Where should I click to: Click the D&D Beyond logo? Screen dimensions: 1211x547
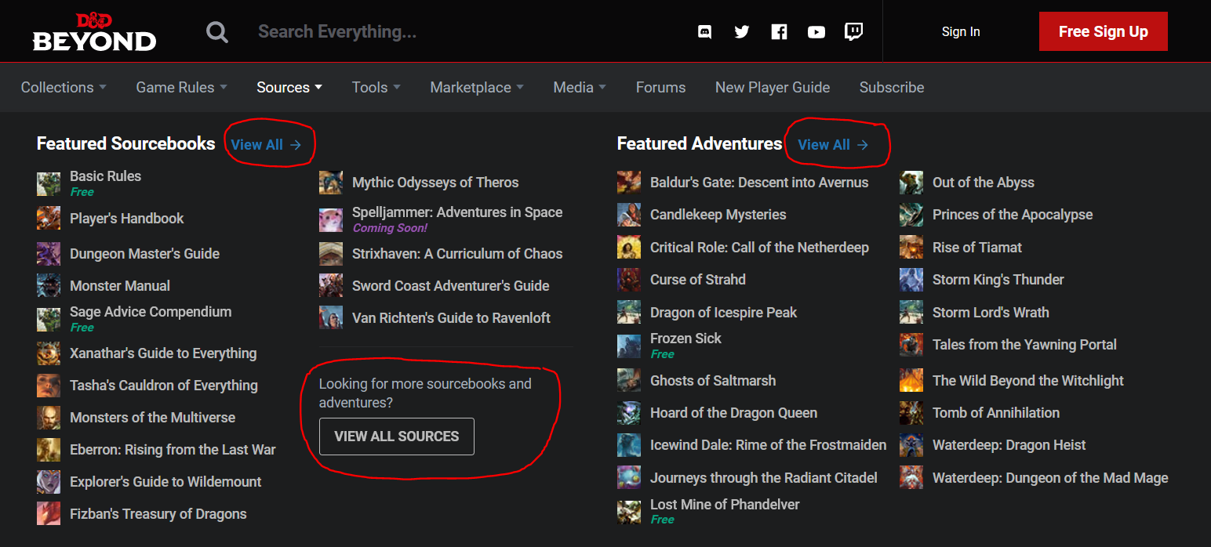[x=94, y=32]
